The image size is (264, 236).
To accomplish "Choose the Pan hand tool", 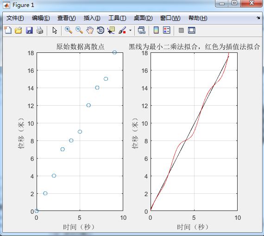I will 90,30.
